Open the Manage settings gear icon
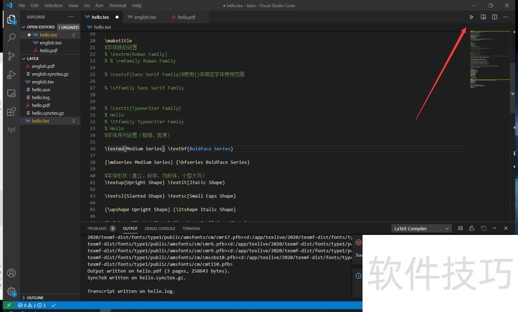This screenshot has width=518, height=312. point(11,291)
